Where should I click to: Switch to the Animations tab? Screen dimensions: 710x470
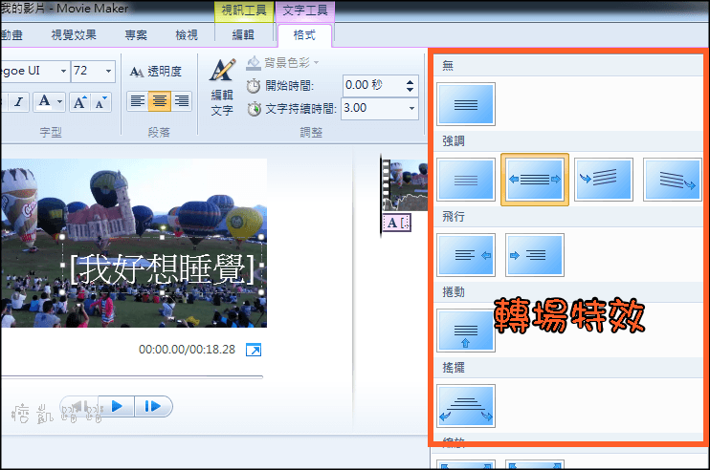click(11, 34)
